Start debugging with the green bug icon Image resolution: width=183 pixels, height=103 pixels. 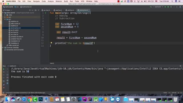[x=168, y=7]
